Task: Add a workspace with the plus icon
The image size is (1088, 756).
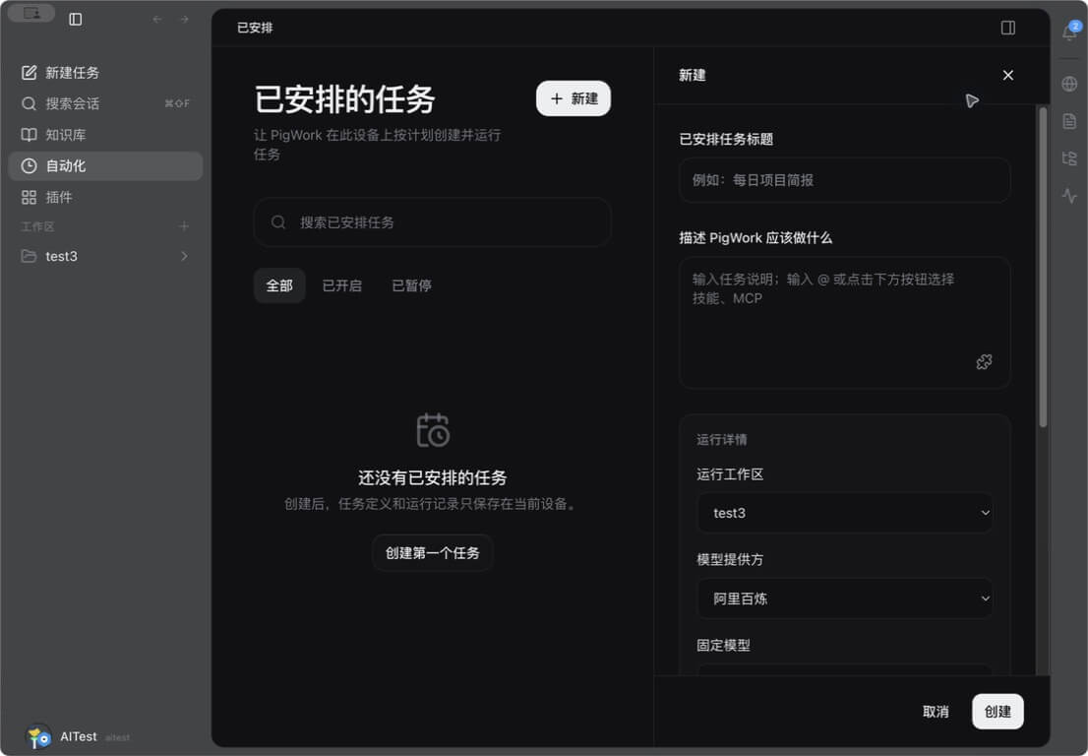Action: point(184,226)
